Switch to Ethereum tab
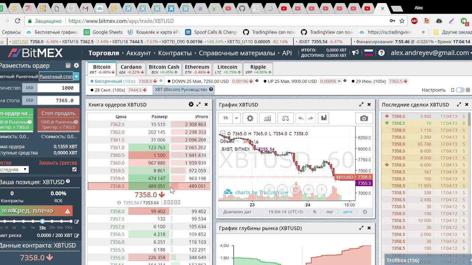 click(x=197, y=69)
